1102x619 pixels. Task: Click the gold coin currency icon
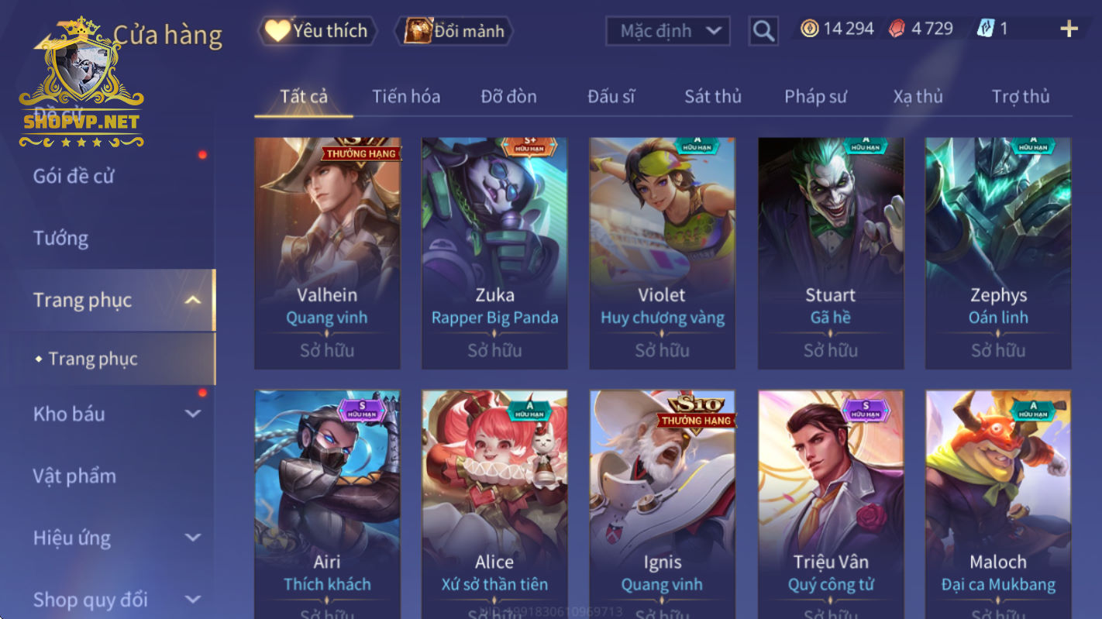point(810,29)
